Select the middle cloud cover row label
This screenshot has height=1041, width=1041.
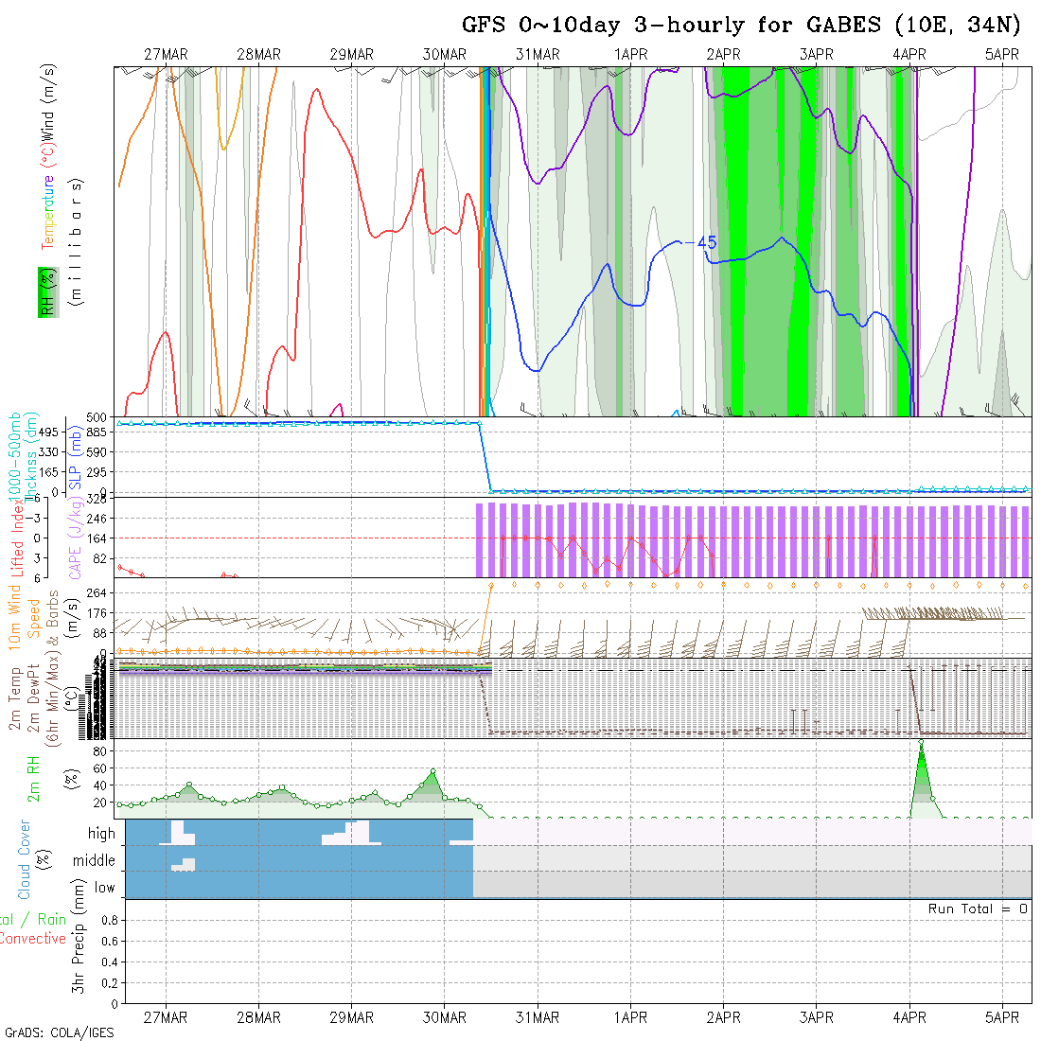pyautogui.click(x=95, y=860)
